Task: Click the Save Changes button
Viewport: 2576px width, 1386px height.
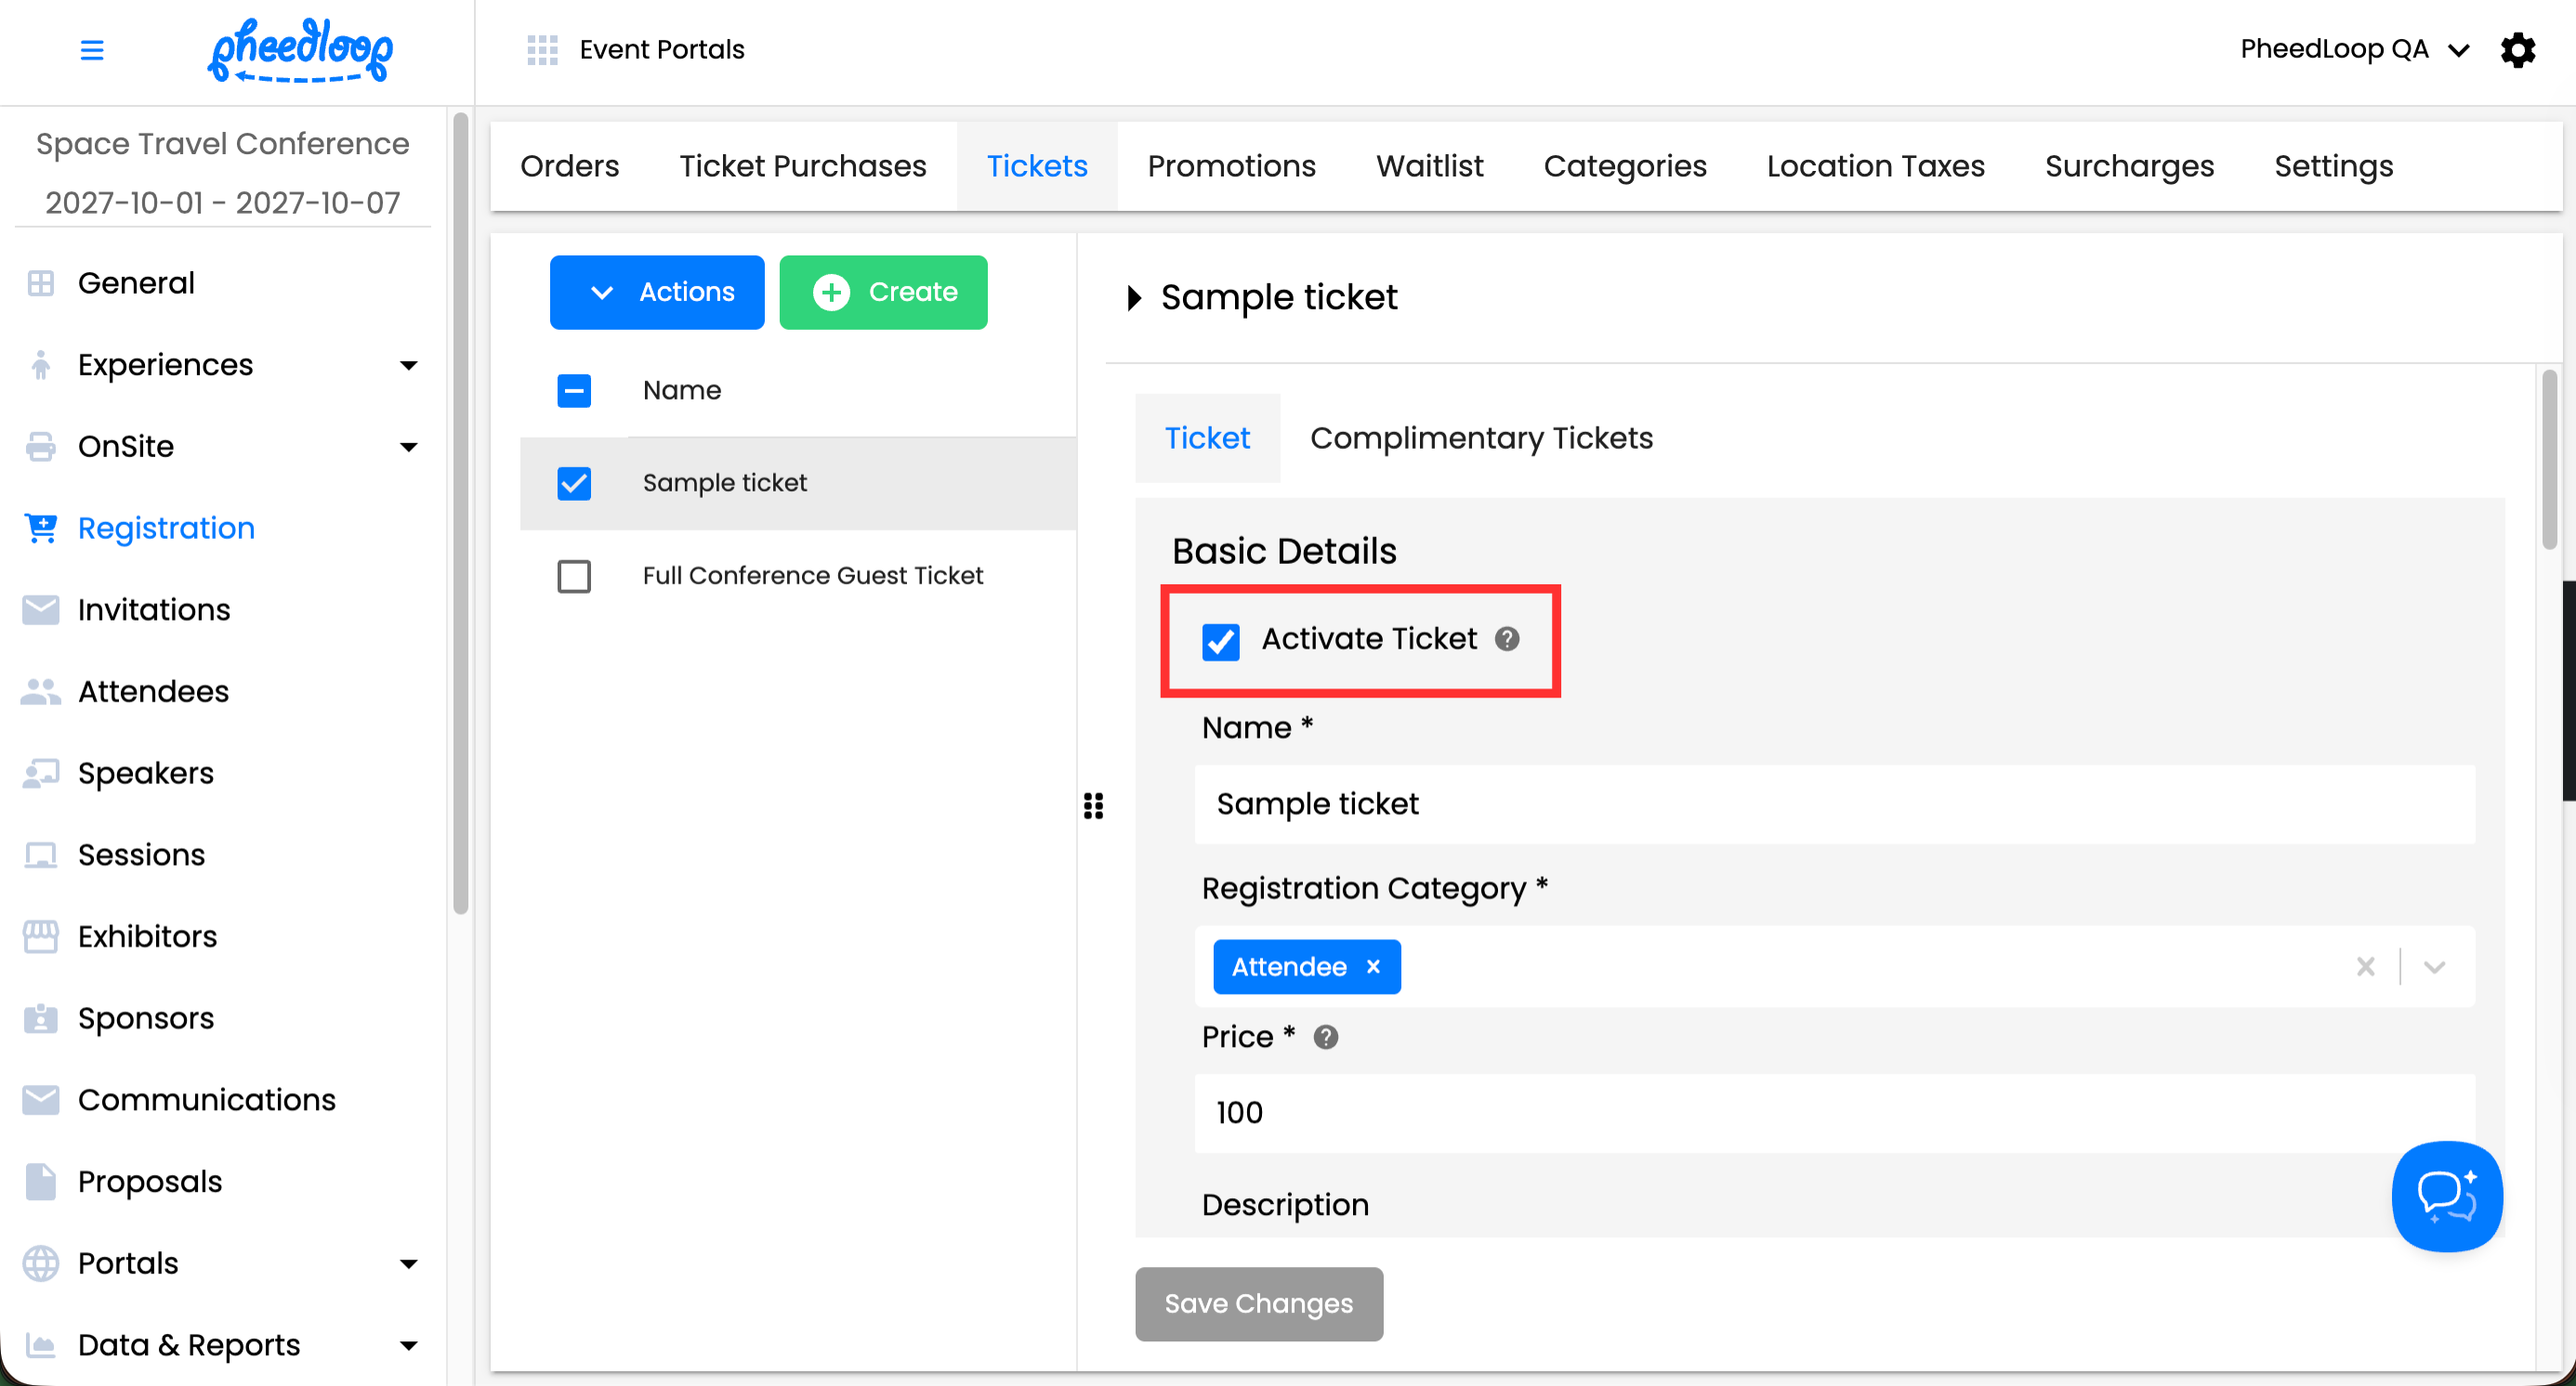Action: 1258,1303
